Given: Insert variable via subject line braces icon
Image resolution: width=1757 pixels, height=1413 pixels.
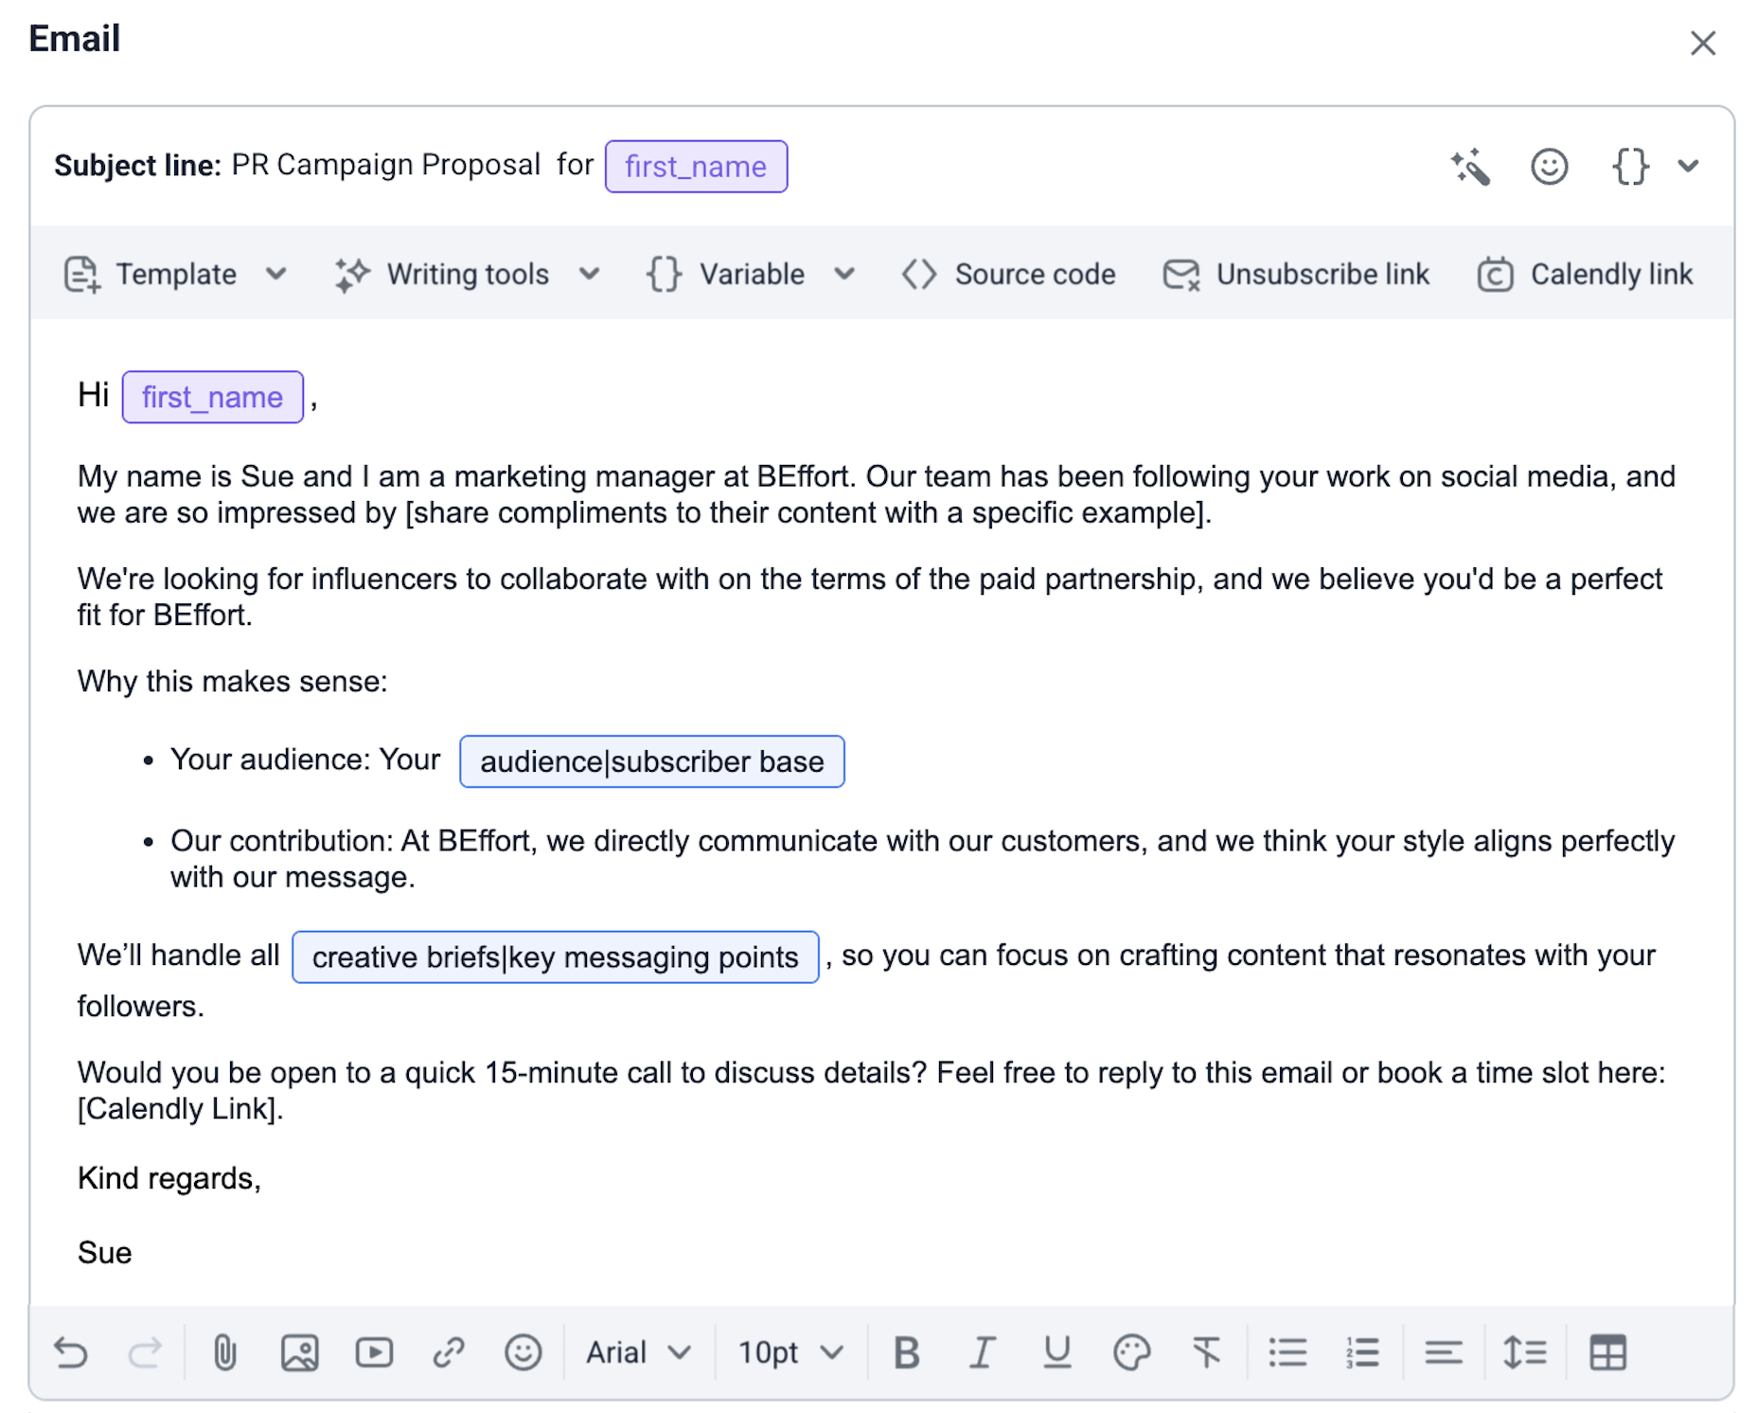Looking at the screenshot, I should [1630, 167].
